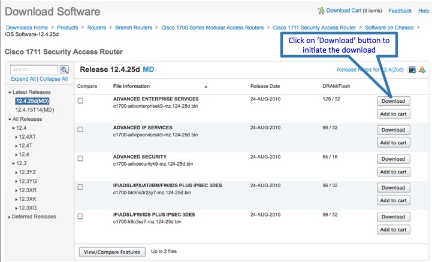Viewport: 432px width, 262px height.
Task: Click filename c1700-advsecurityk9-mz.124-25d.bin
Action: [x=153, y=164]
